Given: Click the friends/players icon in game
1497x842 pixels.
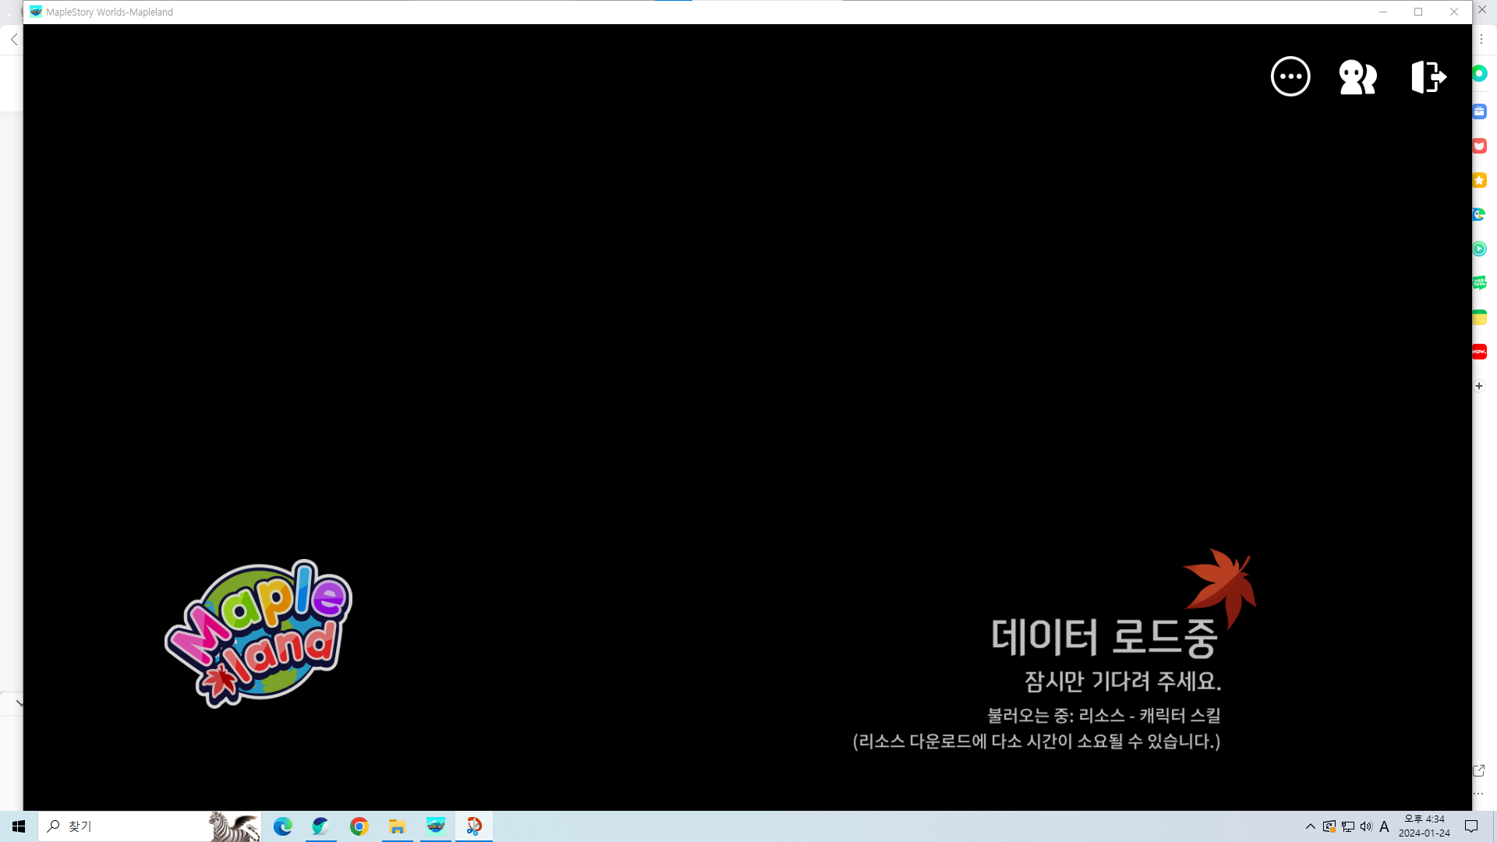Looking at the screenshot, I should [x=1357, y=76].
